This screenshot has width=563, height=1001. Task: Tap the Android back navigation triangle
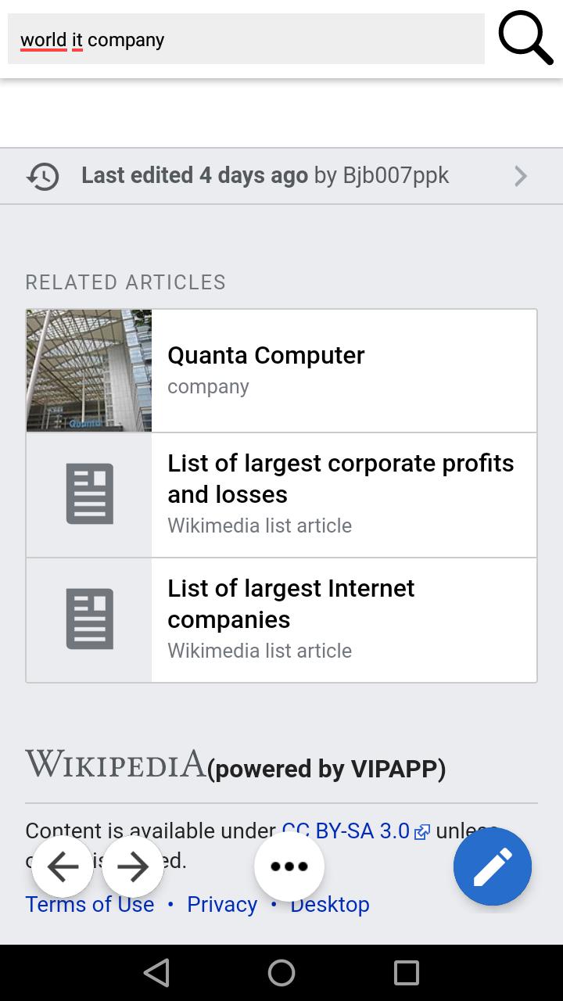[156, 973]
